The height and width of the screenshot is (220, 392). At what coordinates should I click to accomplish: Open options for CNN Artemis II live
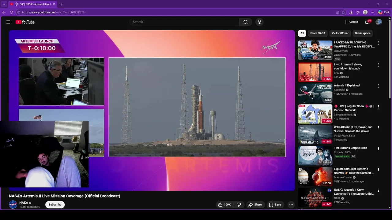[x=379, y=65]
